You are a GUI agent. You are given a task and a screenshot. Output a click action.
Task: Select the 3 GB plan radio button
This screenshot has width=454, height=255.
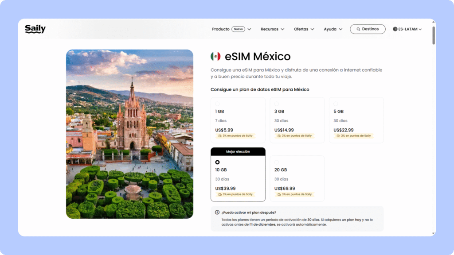point(276,104)
